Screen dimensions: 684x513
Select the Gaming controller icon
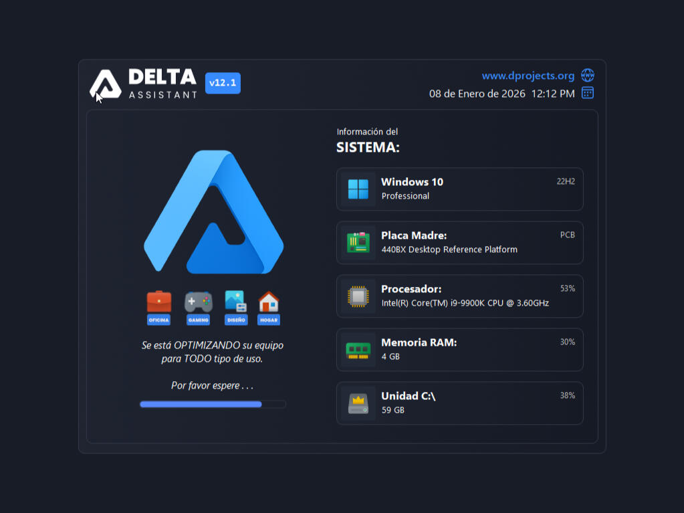pyautogui.click(x=198, y=302)
